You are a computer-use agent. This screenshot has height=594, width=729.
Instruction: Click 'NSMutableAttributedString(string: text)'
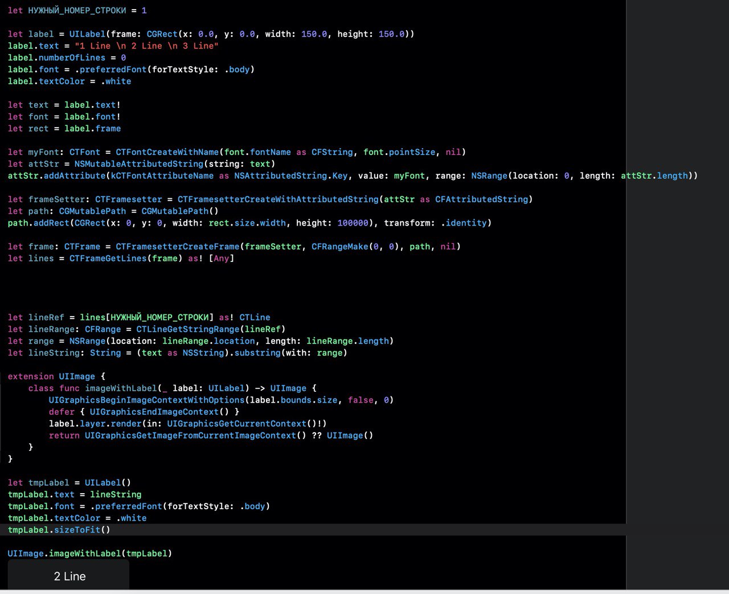point(175,164)
